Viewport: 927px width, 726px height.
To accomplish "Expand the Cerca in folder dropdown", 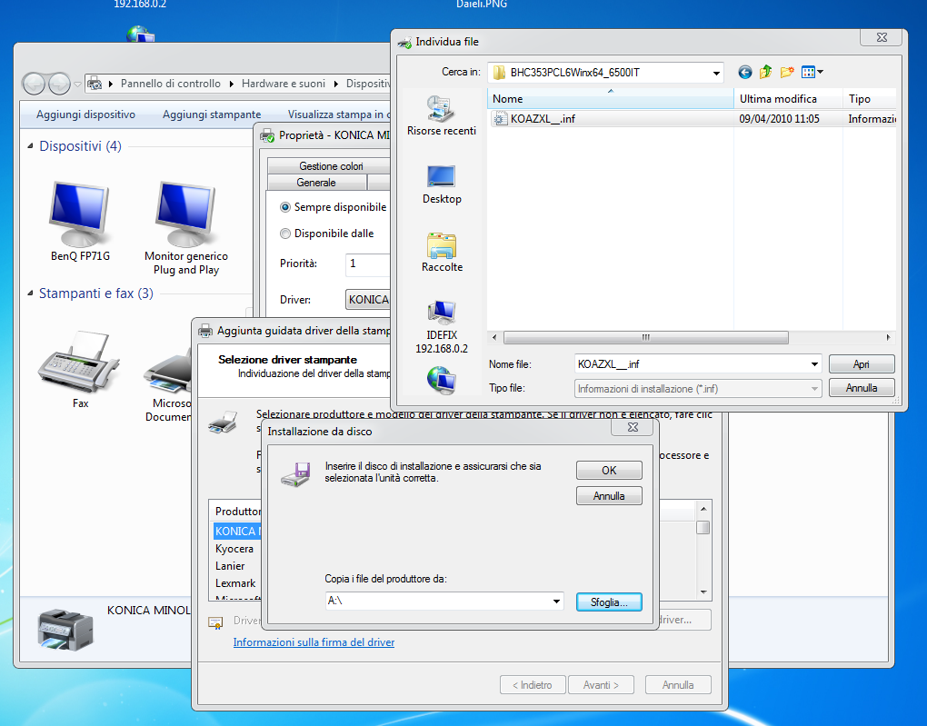I will point(716,73).
